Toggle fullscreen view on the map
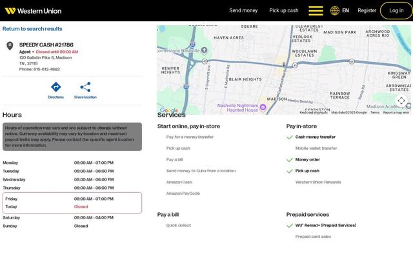The height and width of the screenshot is (258, 413). coord(401,101)
